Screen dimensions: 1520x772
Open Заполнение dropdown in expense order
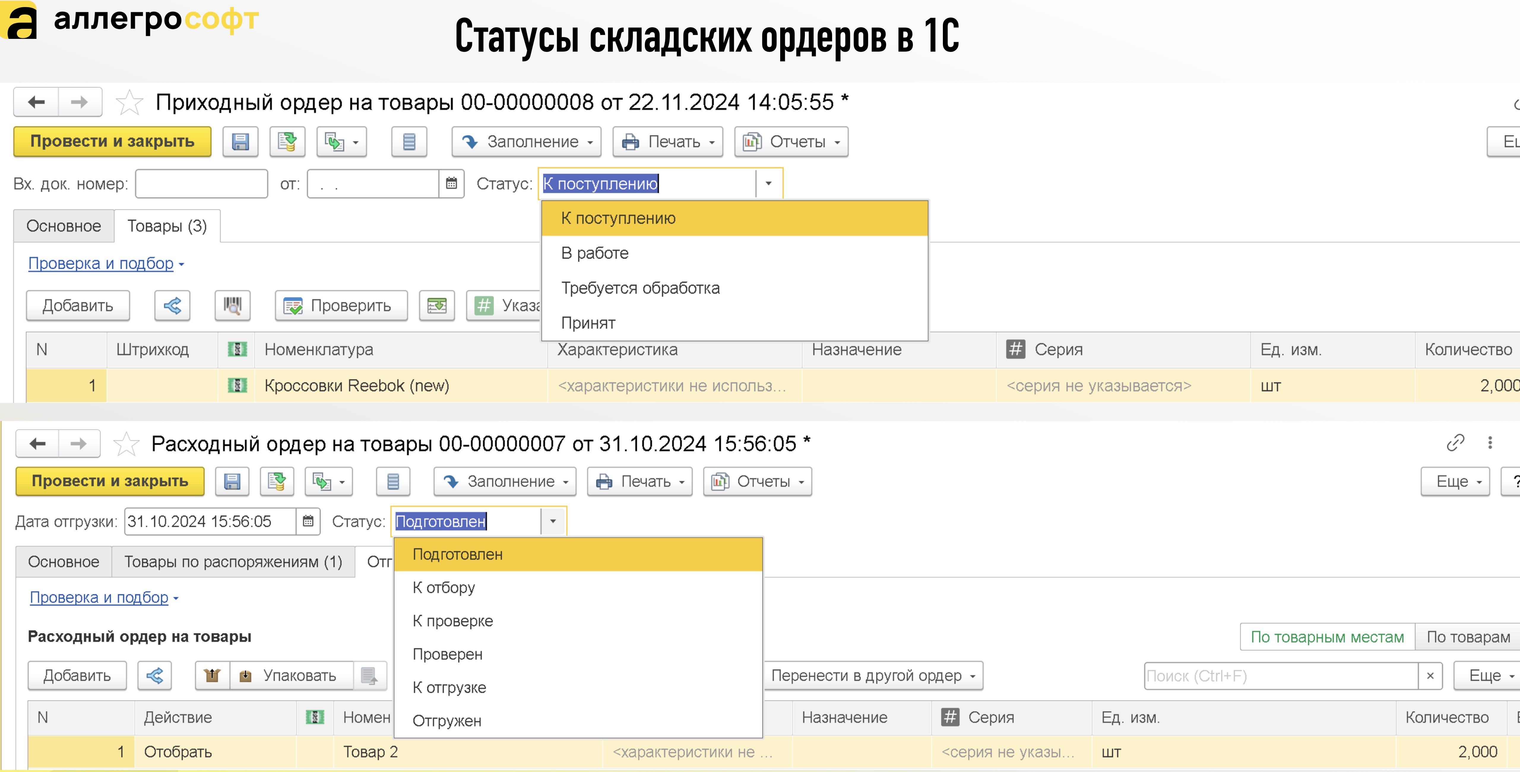tap(505, 481)
